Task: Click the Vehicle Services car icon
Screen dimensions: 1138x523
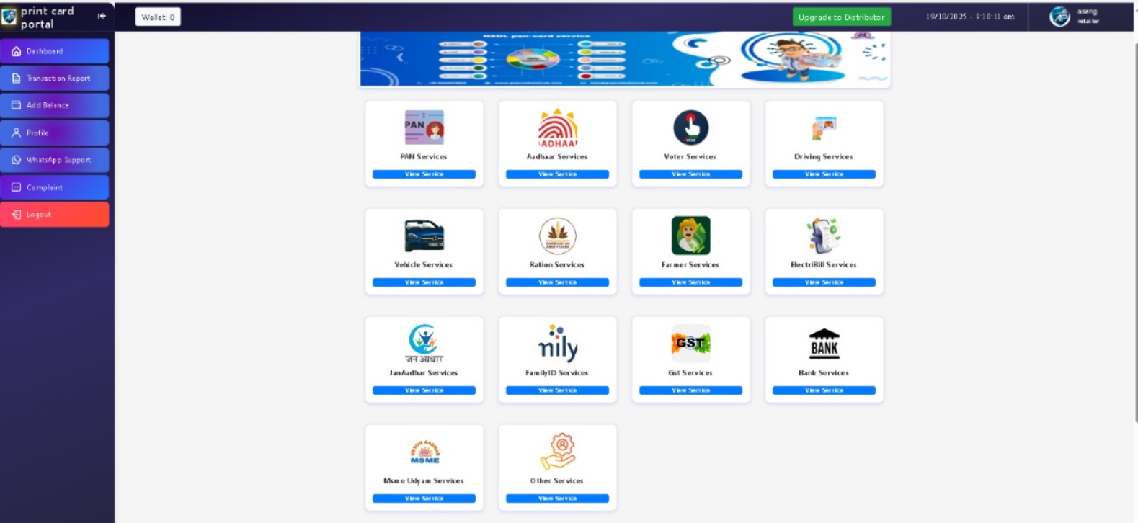Action: (x=424, y=236)
